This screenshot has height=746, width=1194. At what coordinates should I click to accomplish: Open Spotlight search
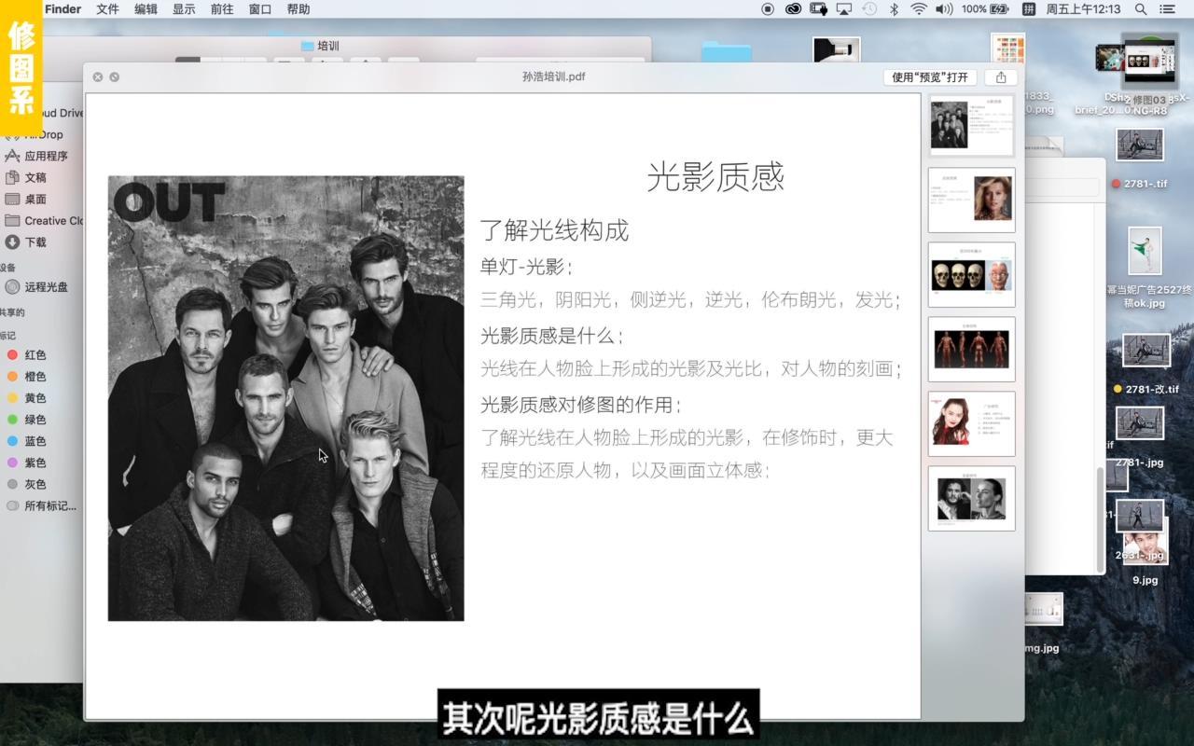[1141, 9]
